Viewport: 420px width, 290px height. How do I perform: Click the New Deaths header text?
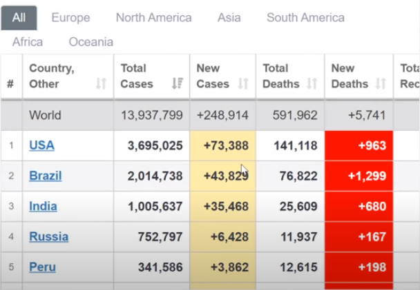pos(350,76)
